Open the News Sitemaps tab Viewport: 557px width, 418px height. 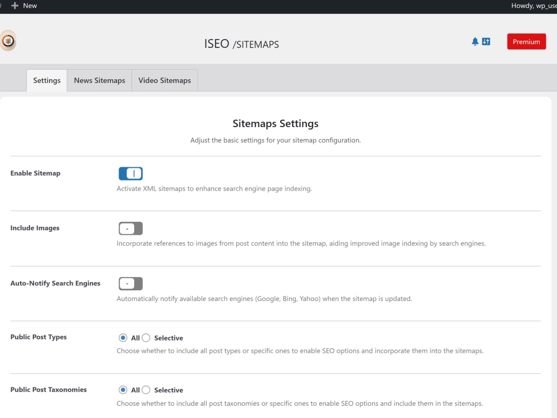(x=100, y=80)
